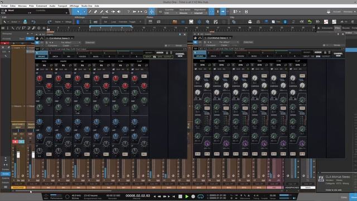Toggle the left MixHub plugin power button

(x=37, y=42)
